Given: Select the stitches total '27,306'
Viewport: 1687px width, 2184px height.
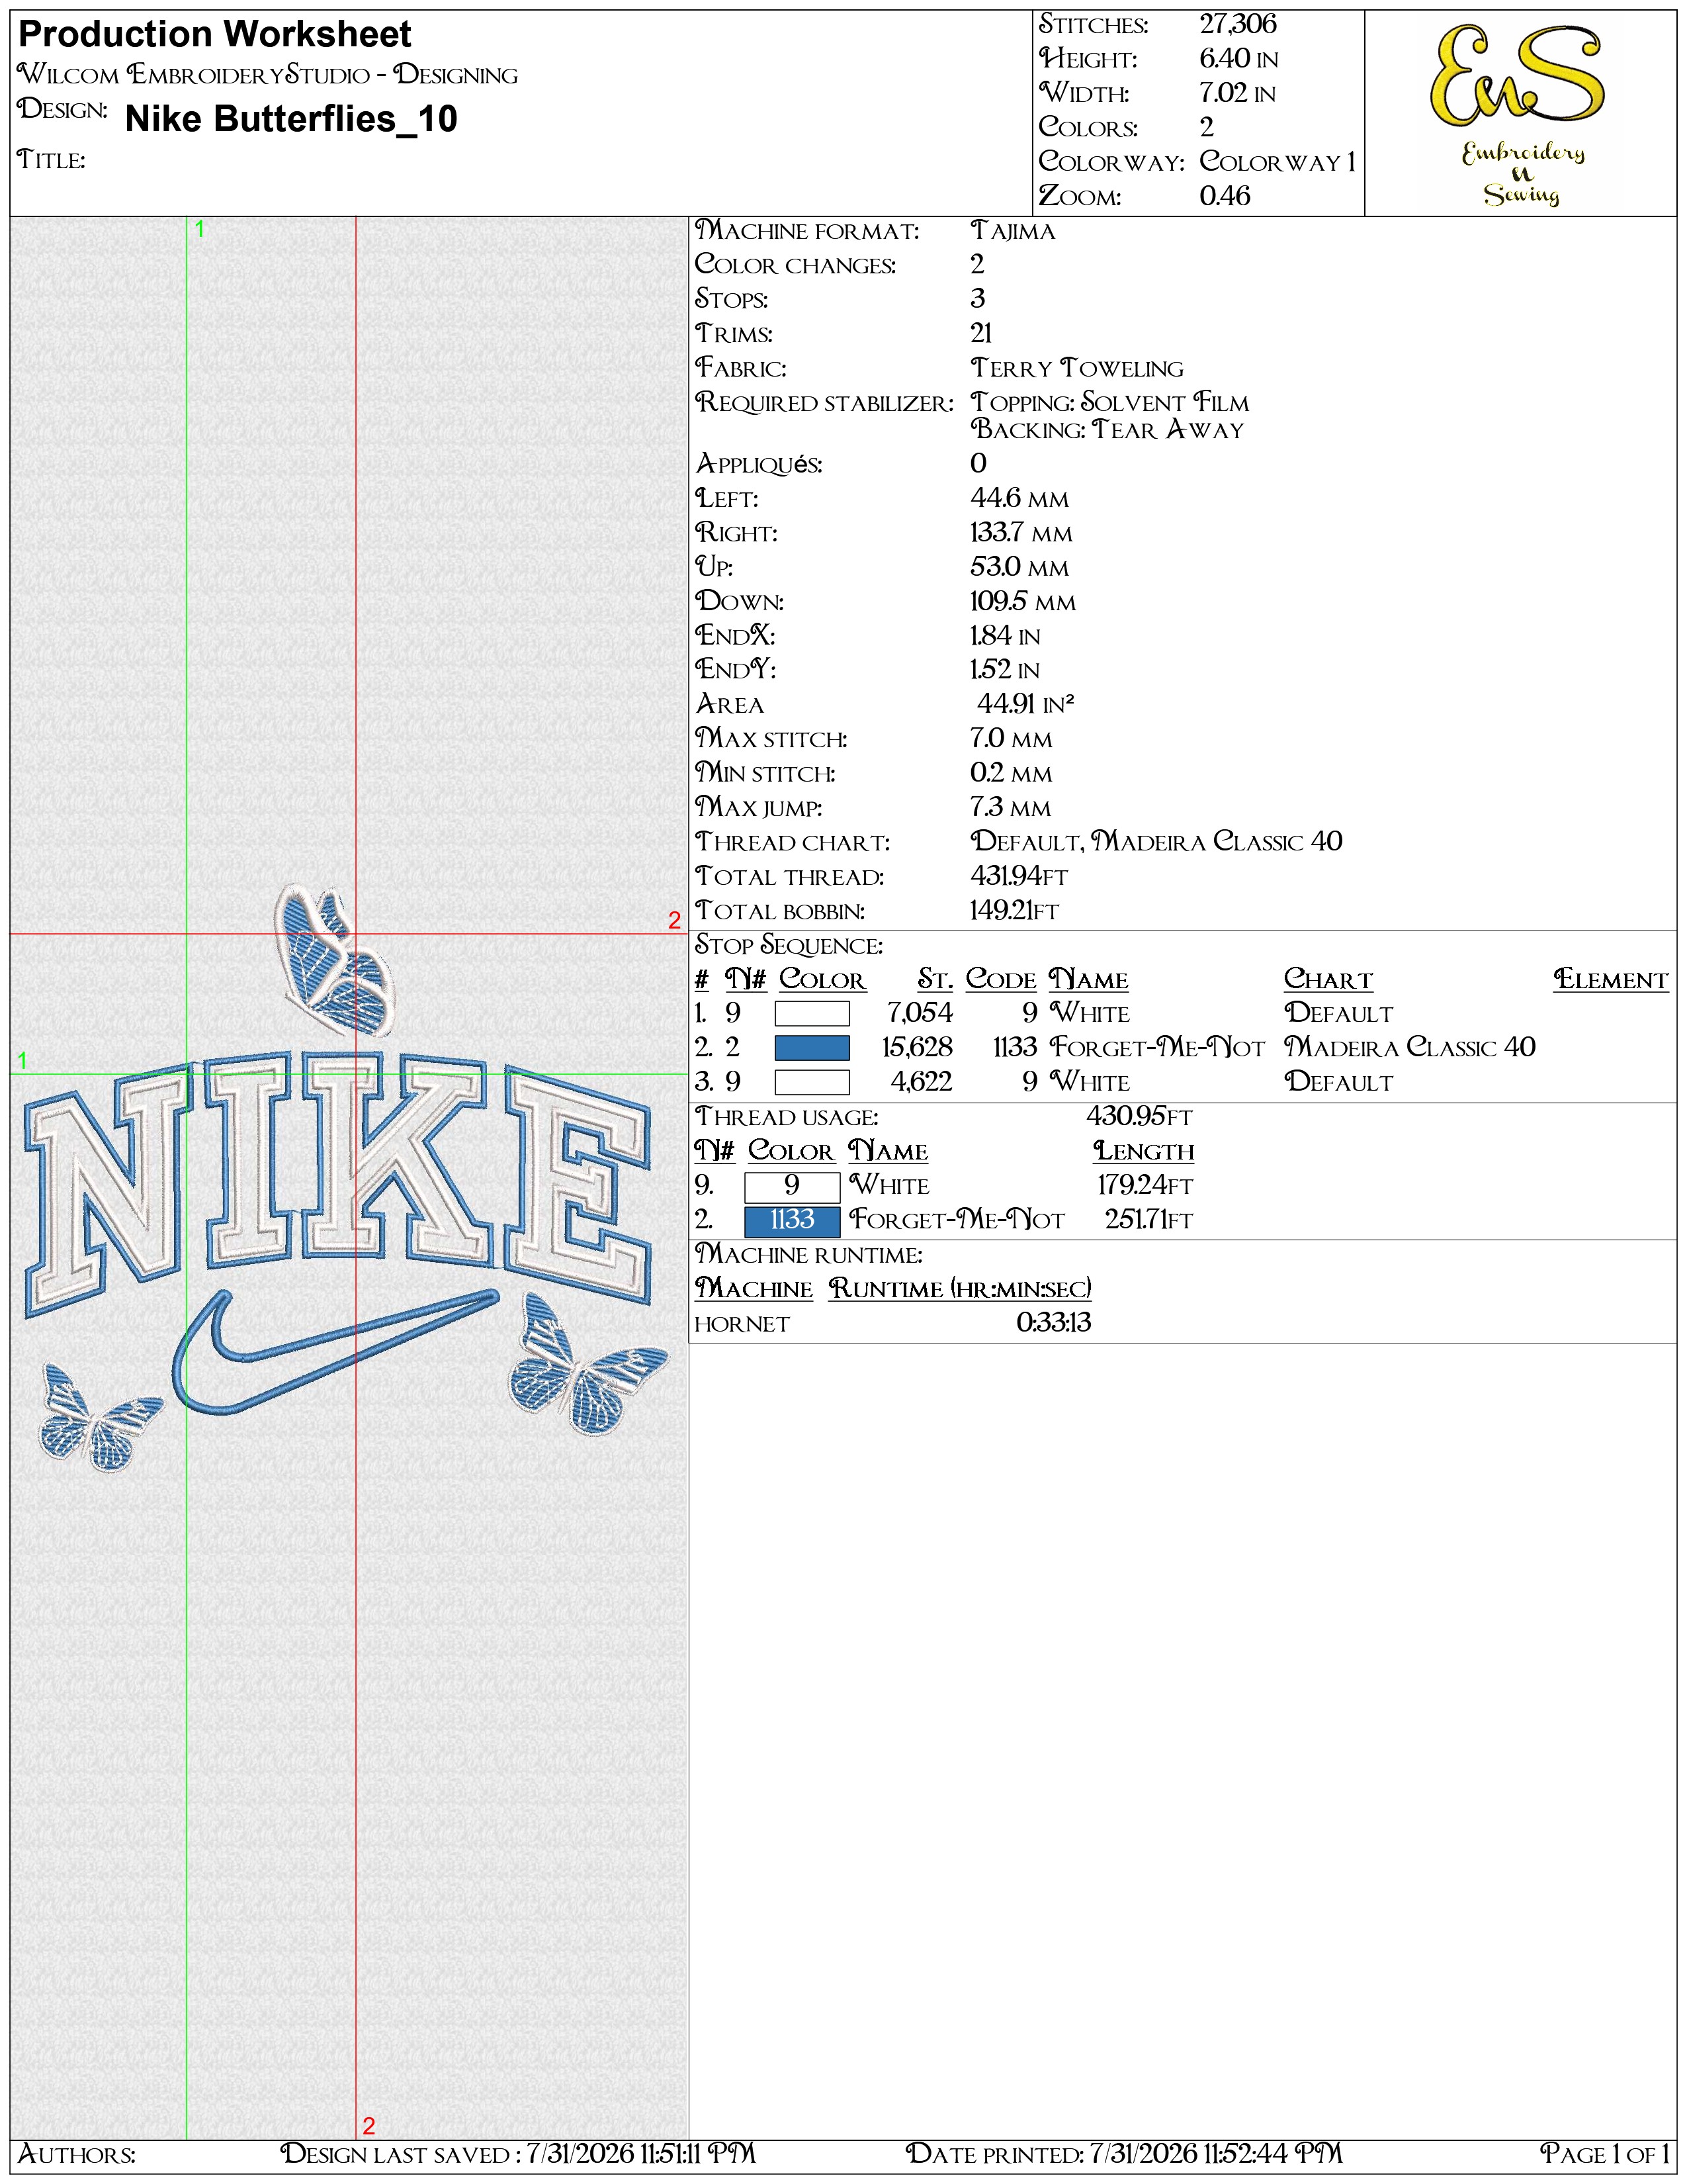Looking at the screenshot, I should click(1238, 24).
